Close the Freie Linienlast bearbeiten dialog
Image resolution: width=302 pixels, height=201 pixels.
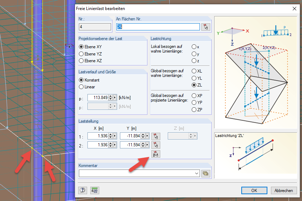[x=294, y=9]
